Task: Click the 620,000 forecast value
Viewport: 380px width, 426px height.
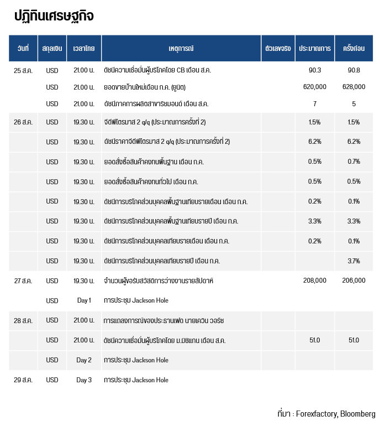Action: [315, 87]
